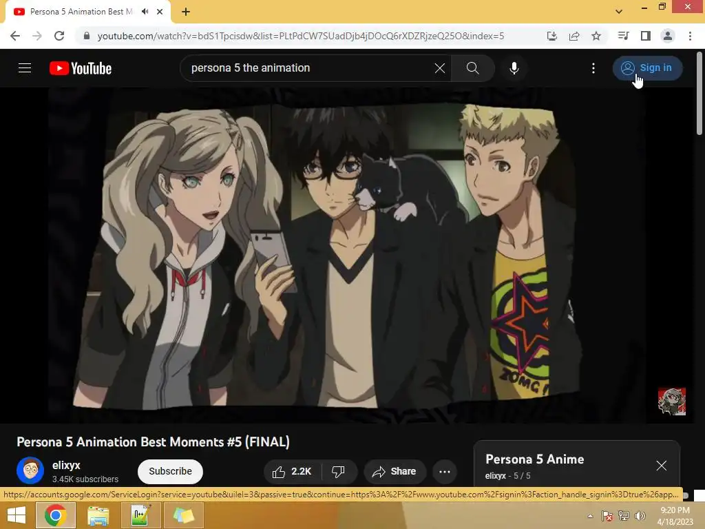Open yellow notes taskbar app
705x529 pixels.
point(183,515)
